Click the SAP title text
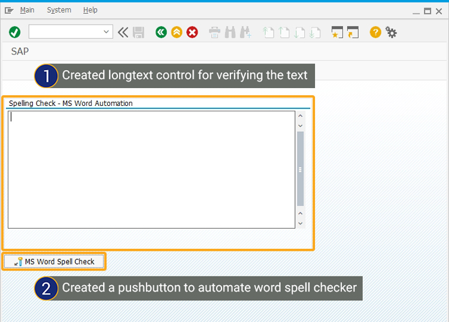Image resolution: width=449 pixels, height=322 pixels. [x=20, y=51]
